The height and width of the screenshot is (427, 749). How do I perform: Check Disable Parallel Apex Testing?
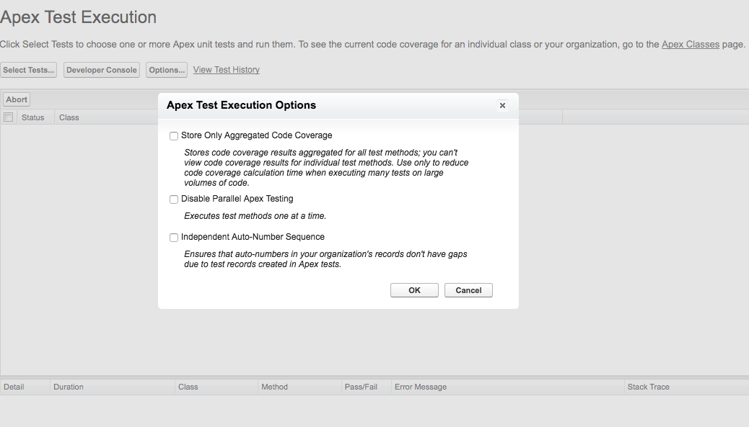tap(174, 199)
